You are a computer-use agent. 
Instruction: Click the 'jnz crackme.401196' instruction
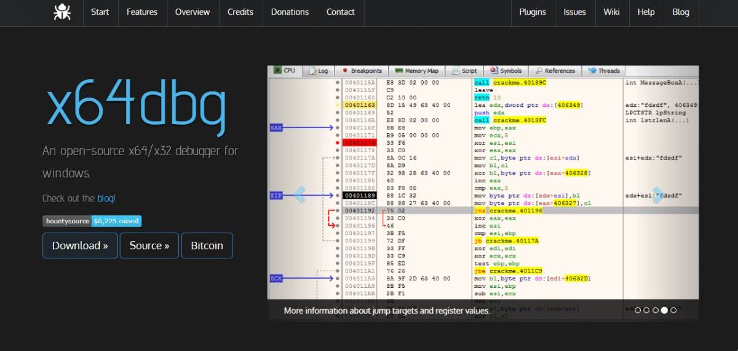509,210
